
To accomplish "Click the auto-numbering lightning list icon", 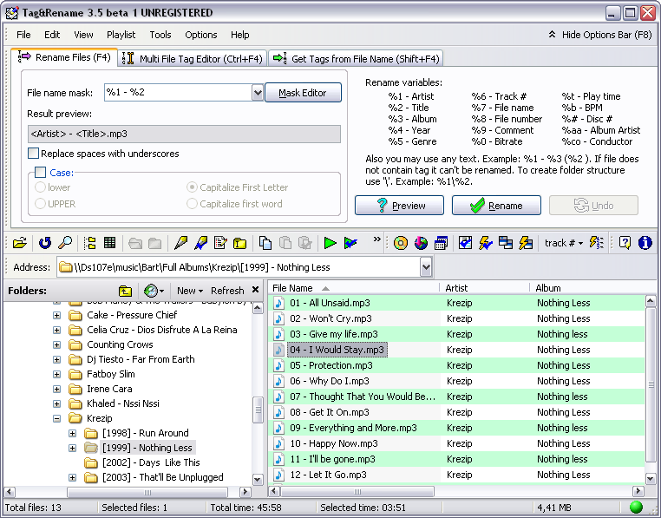I will click(x=596, y=243).
